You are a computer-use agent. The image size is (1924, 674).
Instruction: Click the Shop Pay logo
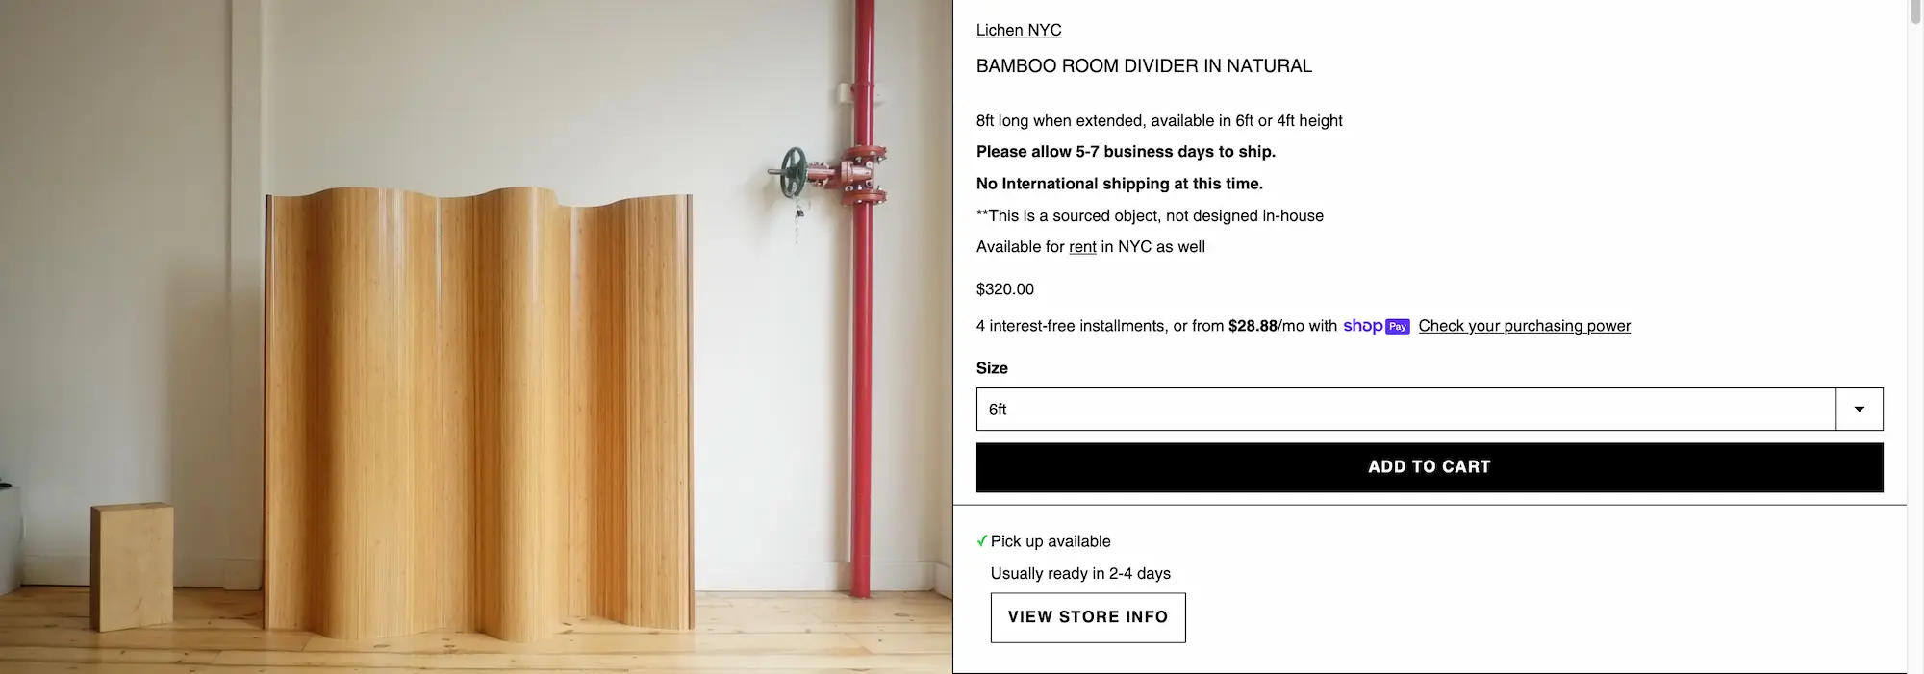point(1377,326)
